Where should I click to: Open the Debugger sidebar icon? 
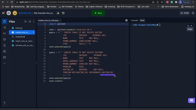pyautogui.click(x=5, y=33)
